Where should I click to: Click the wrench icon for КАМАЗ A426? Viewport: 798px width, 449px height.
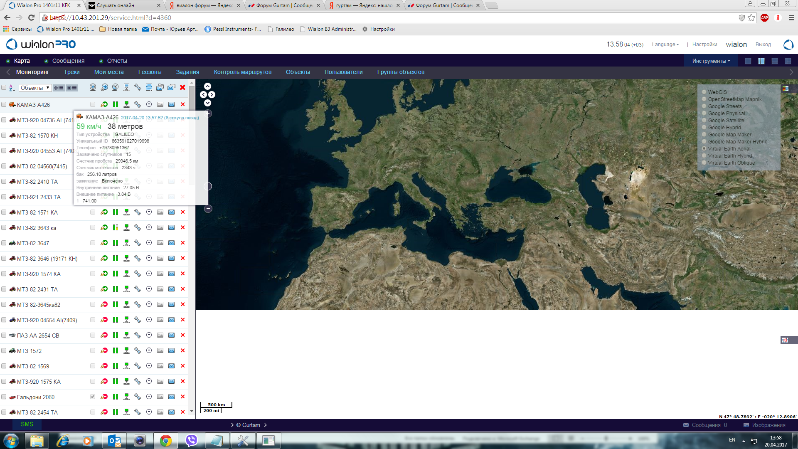[138, 104]
